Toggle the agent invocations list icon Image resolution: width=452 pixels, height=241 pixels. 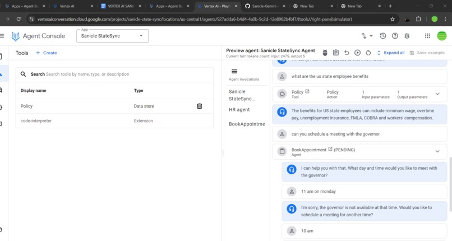pyautogui.click(x=234, y=71)
